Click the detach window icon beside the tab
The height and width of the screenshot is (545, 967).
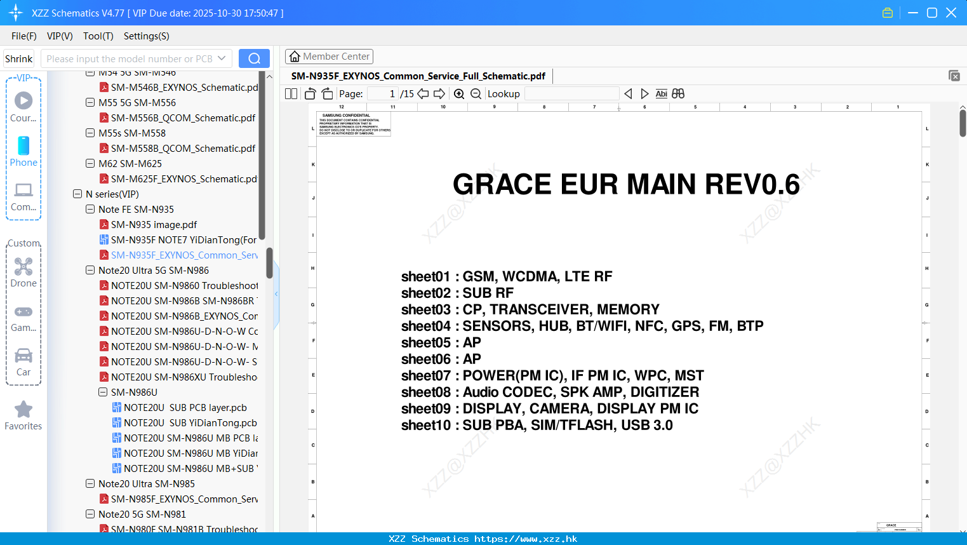click(x=954, y=76)
